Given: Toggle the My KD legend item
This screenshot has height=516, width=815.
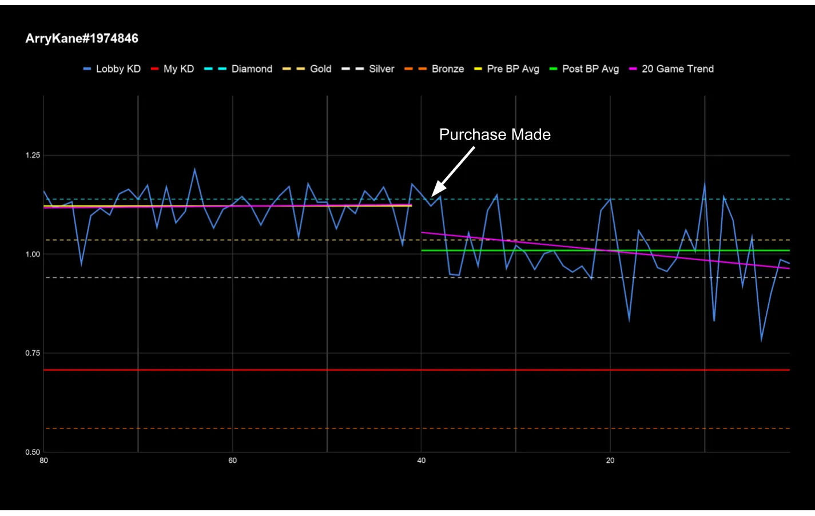Looking at the screenshot, I should tap(173, 69).
